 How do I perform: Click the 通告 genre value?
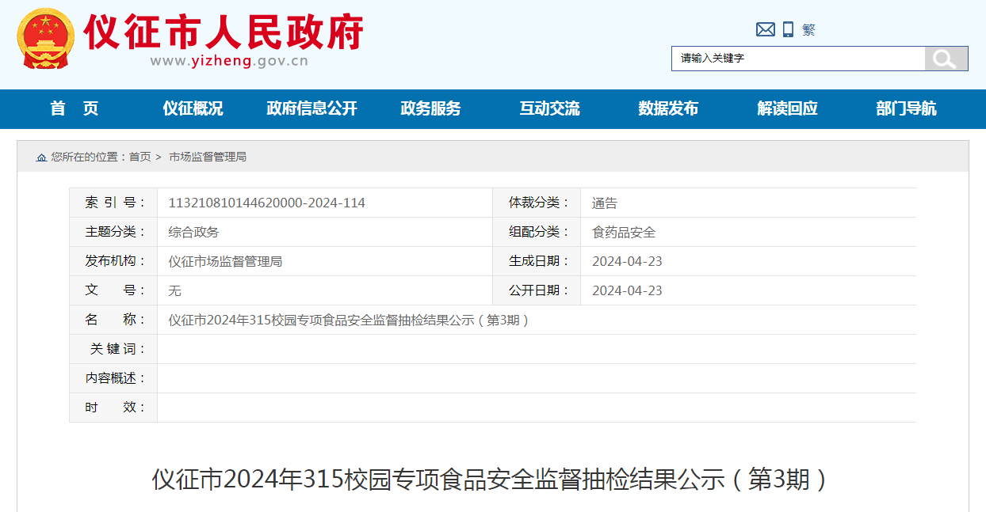point(605,203)
